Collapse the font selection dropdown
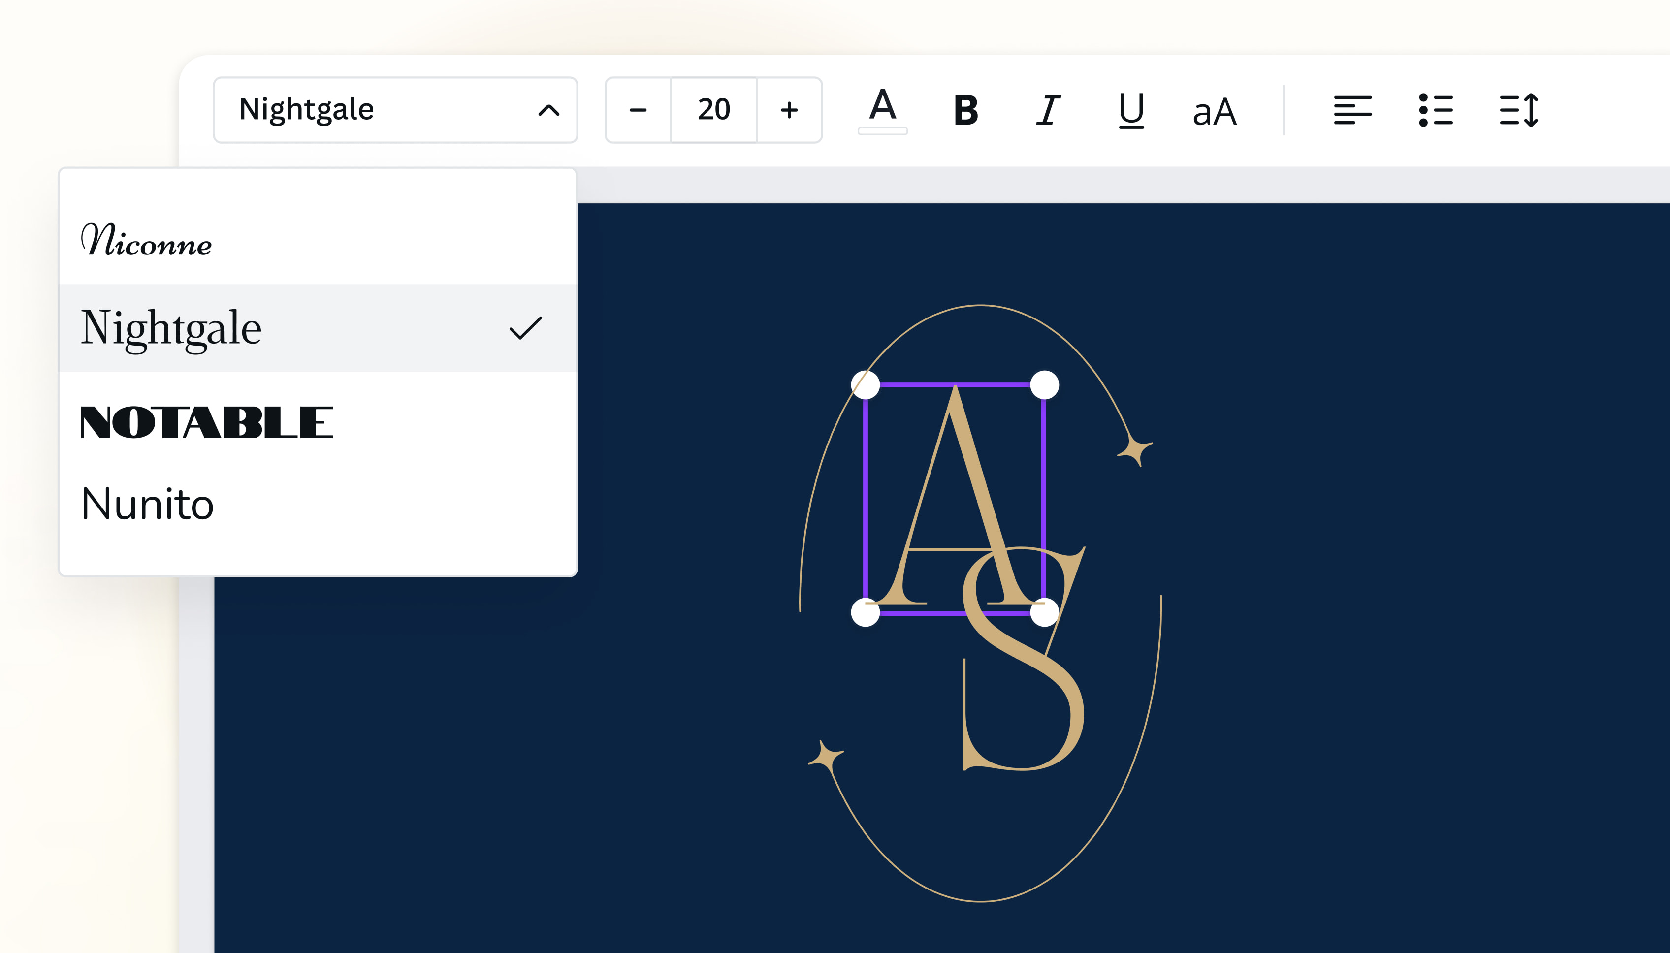The height and width of the screenshot is (953, 1670). click(548, 110)
